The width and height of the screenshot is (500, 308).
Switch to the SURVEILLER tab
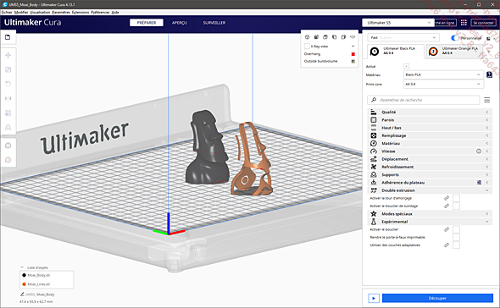pyautogui.click(x=214, y=23)
